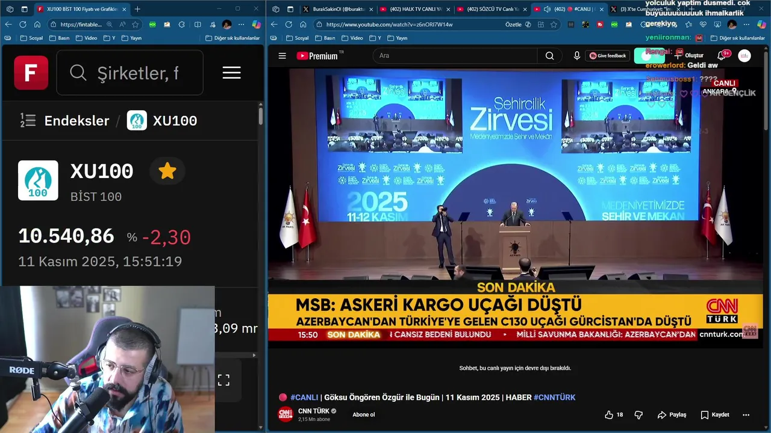This screenshot has height=433, width=771.
Task: Go to home in the Fintables window
Action: pos(37,24)
